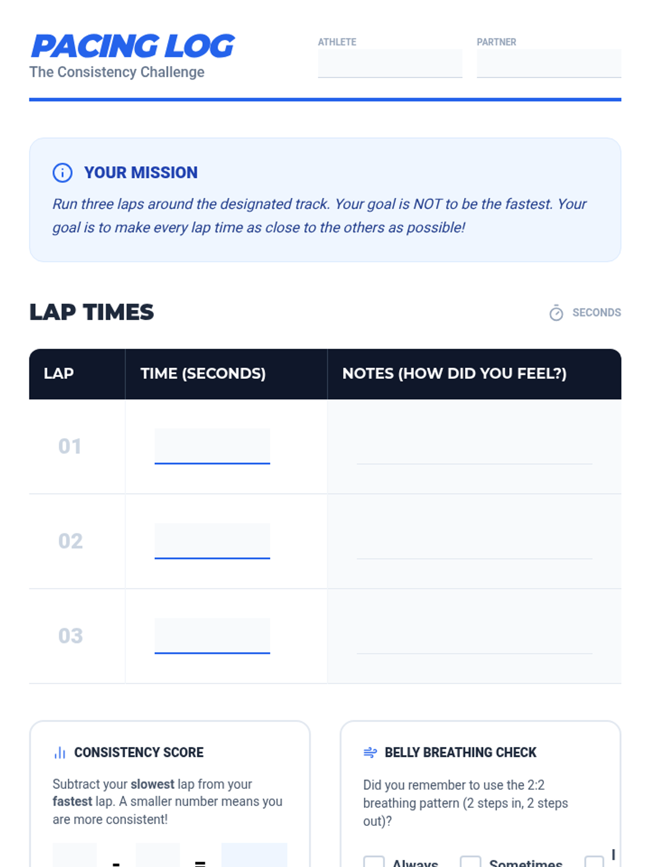The width and height of the screenshot is (650, 867).
Task: Tick the checkbox right of Sometimes
Action: point(595,862)
